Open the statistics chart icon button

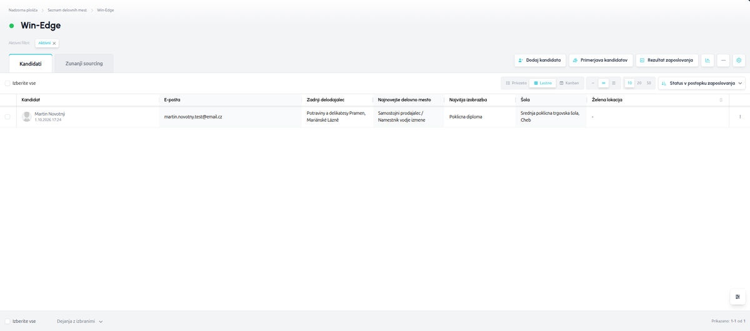(707, 61)
